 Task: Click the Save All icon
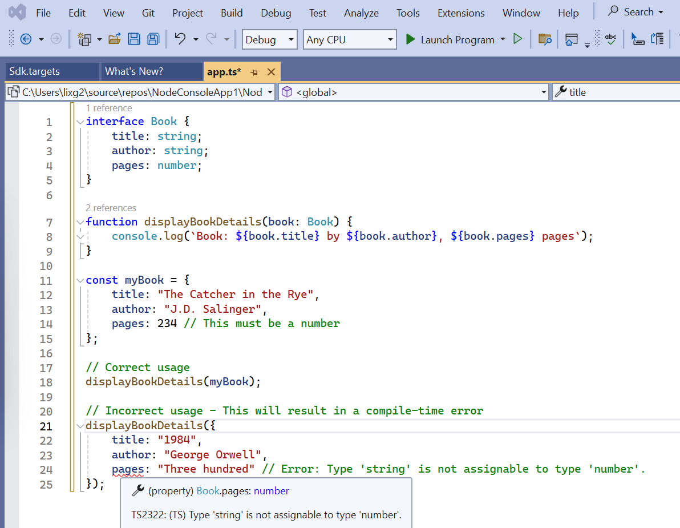153,39
